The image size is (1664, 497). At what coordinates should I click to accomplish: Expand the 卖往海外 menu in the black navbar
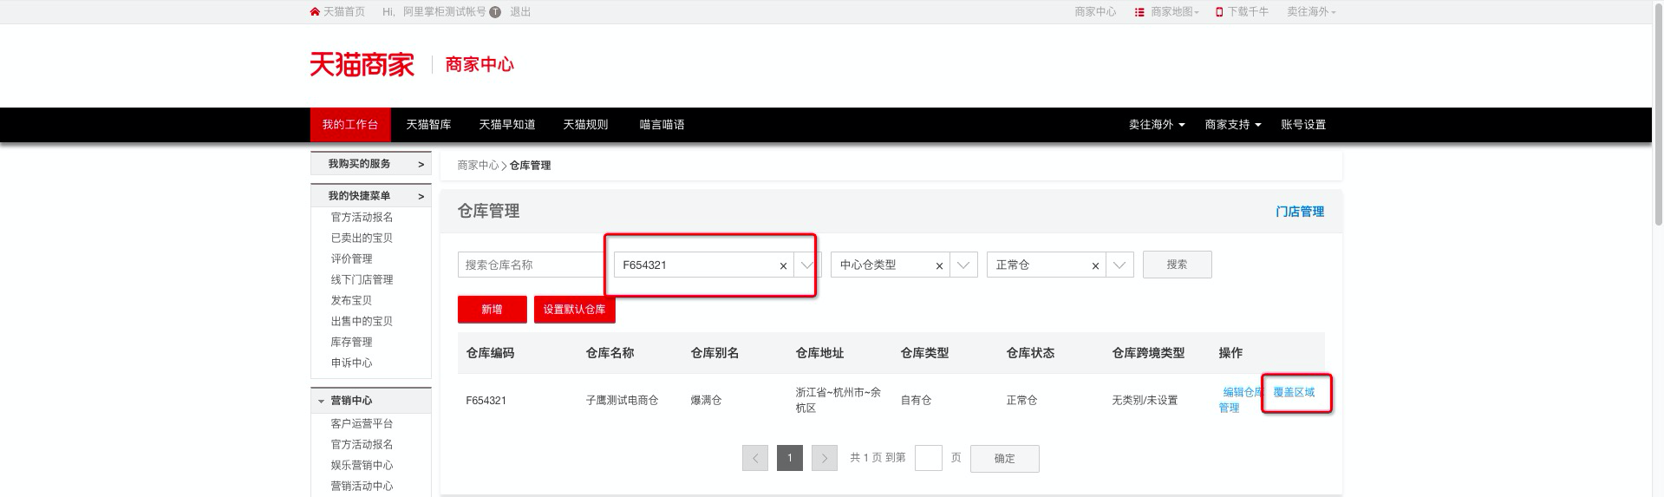pos(1157,125)
